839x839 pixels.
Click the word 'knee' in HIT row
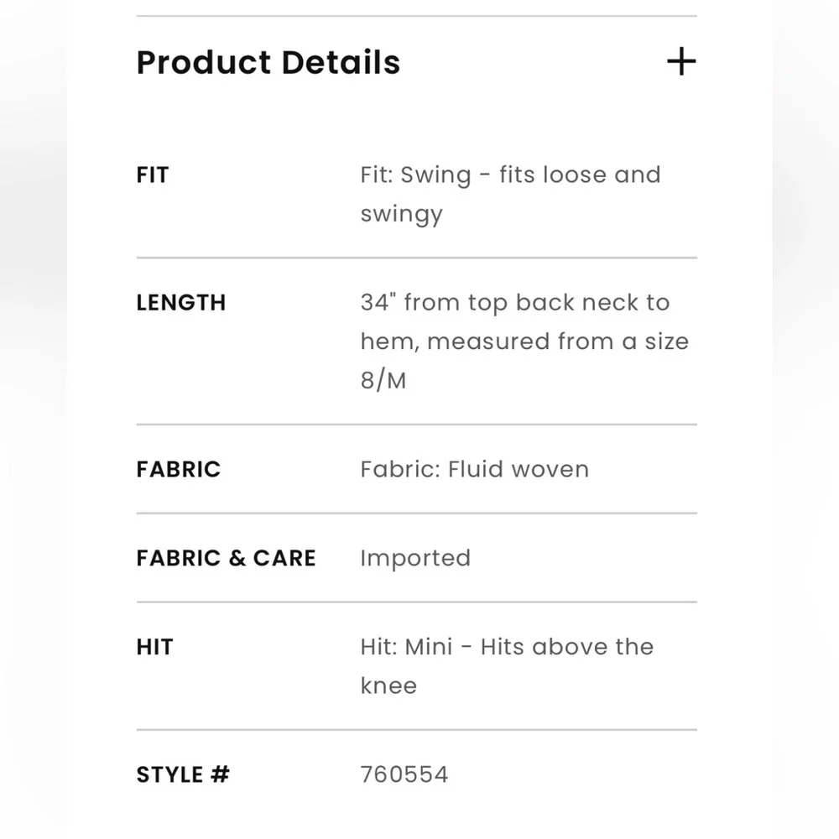pyautogui.click(x=388, y=685)
